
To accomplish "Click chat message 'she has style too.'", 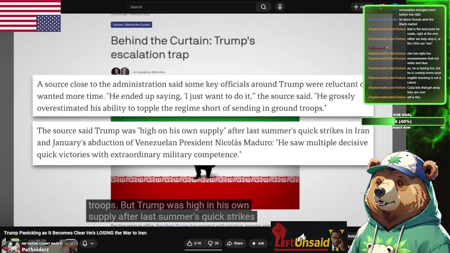I will (419, 53).
